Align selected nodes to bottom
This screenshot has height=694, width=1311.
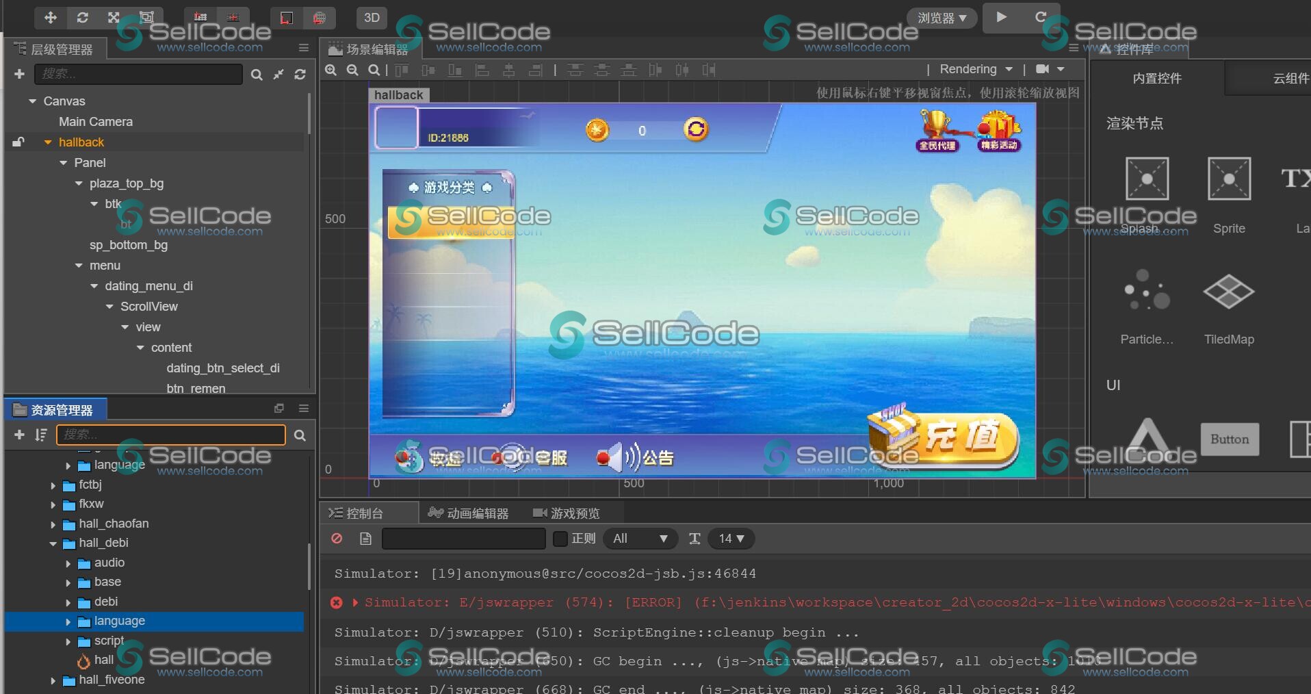[x=455, y=70]
